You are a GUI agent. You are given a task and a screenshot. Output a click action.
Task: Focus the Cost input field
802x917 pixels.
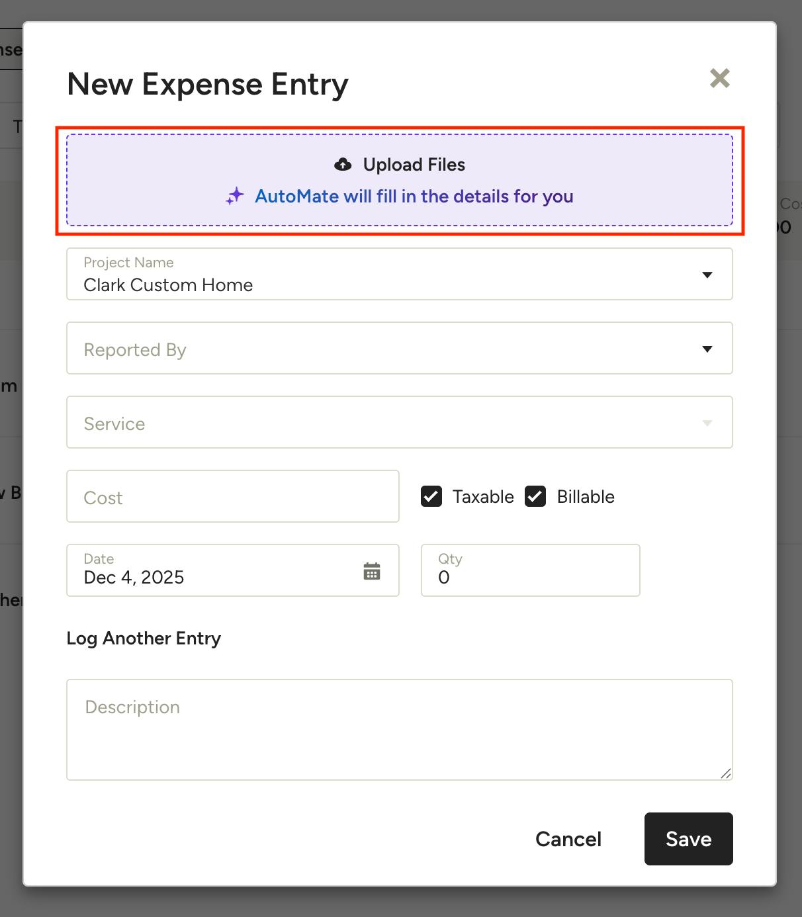coord(232,497)
